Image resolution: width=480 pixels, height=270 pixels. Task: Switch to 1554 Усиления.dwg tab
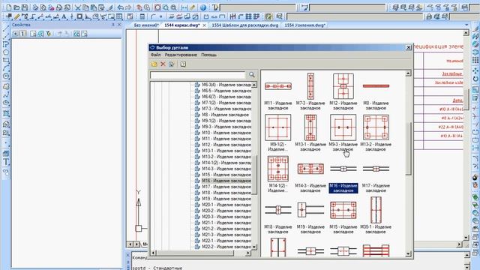(305, 25)
